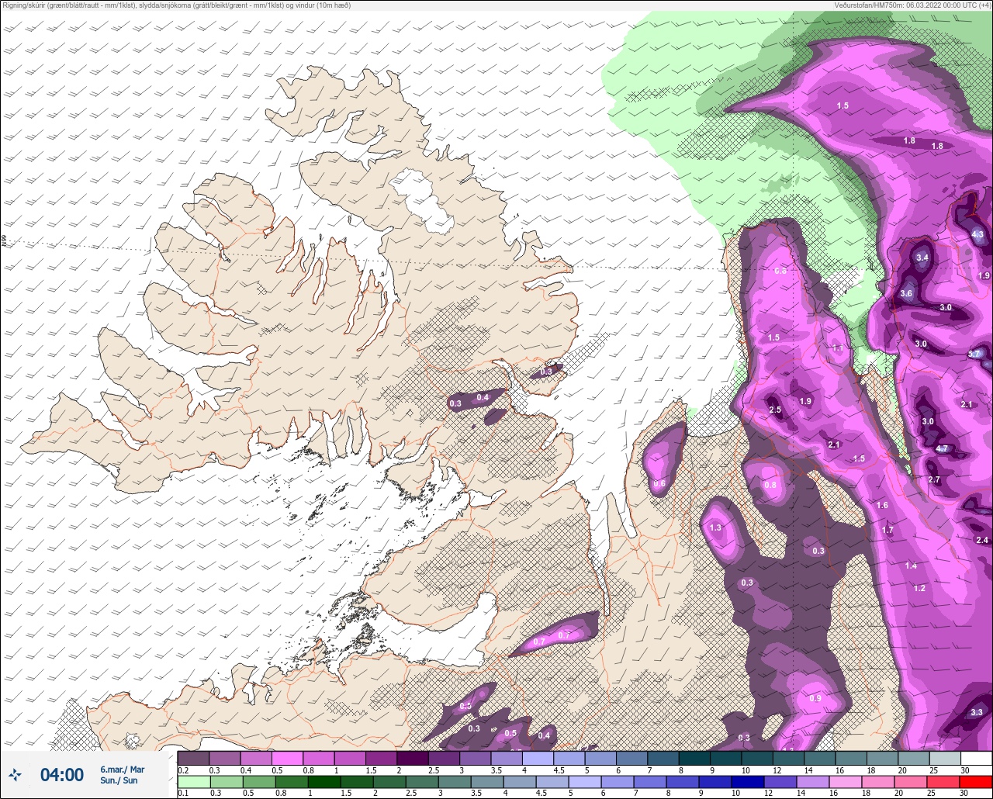This screenshot has width=993, height=799.
Task: Select snow legend light gray swatch between 25 and 30
Action: (x=944, y=758)
